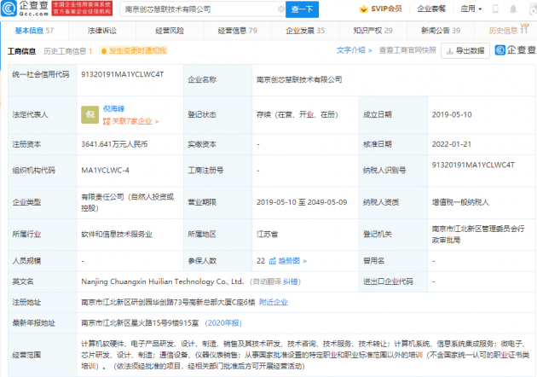Click establishment date 2019-05-10
Viewport: 537px width, 377px height.
[x=452, y=115]
